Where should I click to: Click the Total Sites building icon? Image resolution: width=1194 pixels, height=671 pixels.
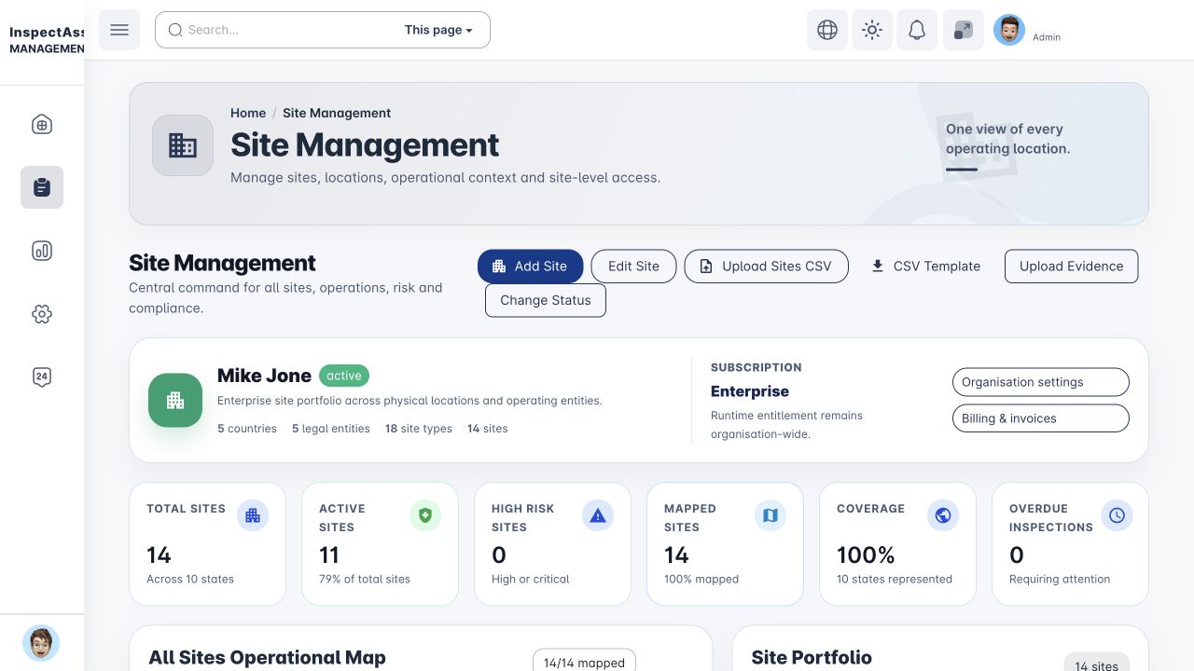click(x=252, y=515)
